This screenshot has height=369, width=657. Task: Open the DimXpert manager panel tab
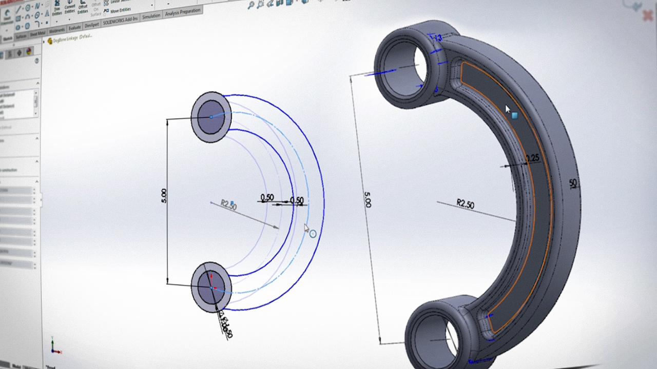click(19, 52)
